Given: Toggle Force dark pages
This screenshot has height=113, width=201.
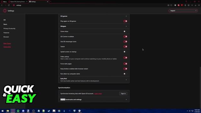Looking at the screenshot, I should 125,64.
